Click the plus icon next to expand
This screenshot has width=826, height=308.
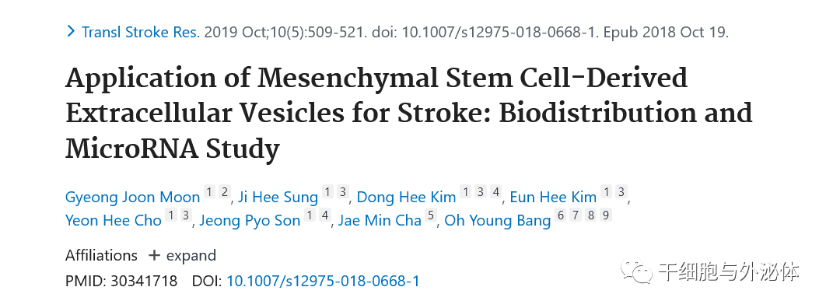154,256
